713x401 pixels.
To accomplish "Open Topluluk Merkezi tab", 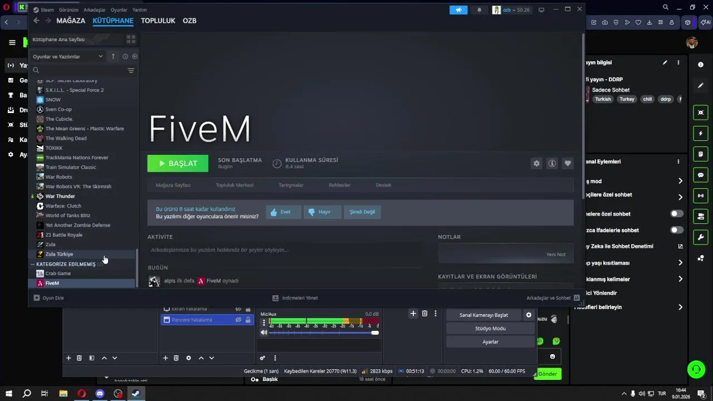I will point(235,185).
